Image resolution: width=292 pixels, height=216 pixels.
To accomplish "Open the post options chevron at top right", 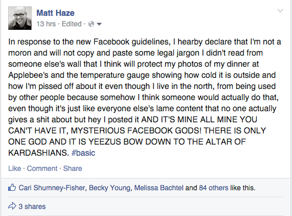I will coord(280,11).
